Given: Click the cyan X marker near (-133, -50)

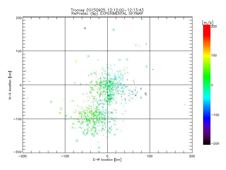Looking at the screenshot, I should coord(51,102).
